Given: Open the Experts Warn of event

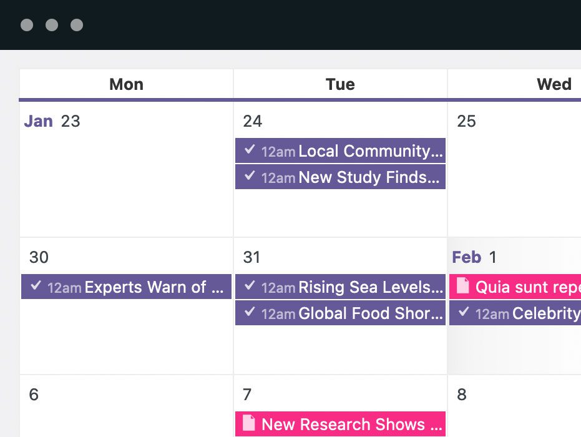Looking at the screenshot, I should 154,287.
